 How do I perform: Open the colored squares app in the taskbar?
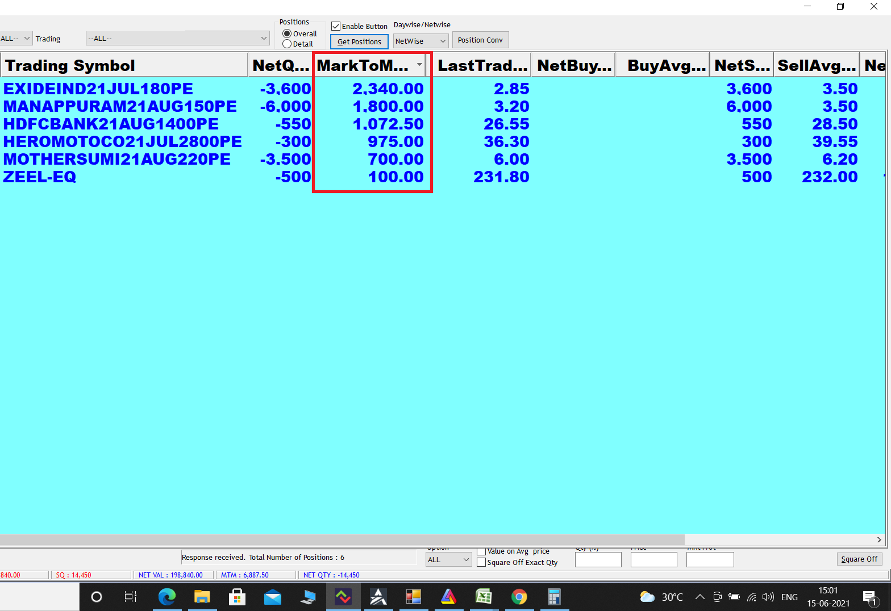pos(413,597)
